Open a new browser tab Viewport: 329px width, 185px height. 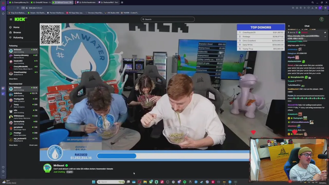click(x=122, y=2)
